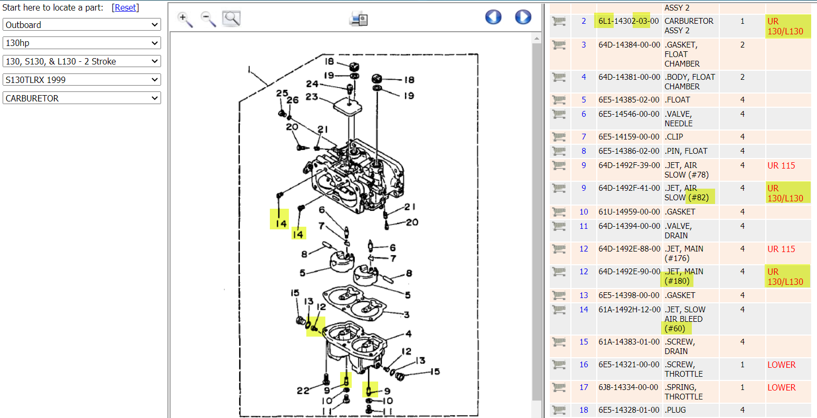
Task: Add throttle spring 6J8-14334-00-00 to cart
Action: tap(559, 387)
